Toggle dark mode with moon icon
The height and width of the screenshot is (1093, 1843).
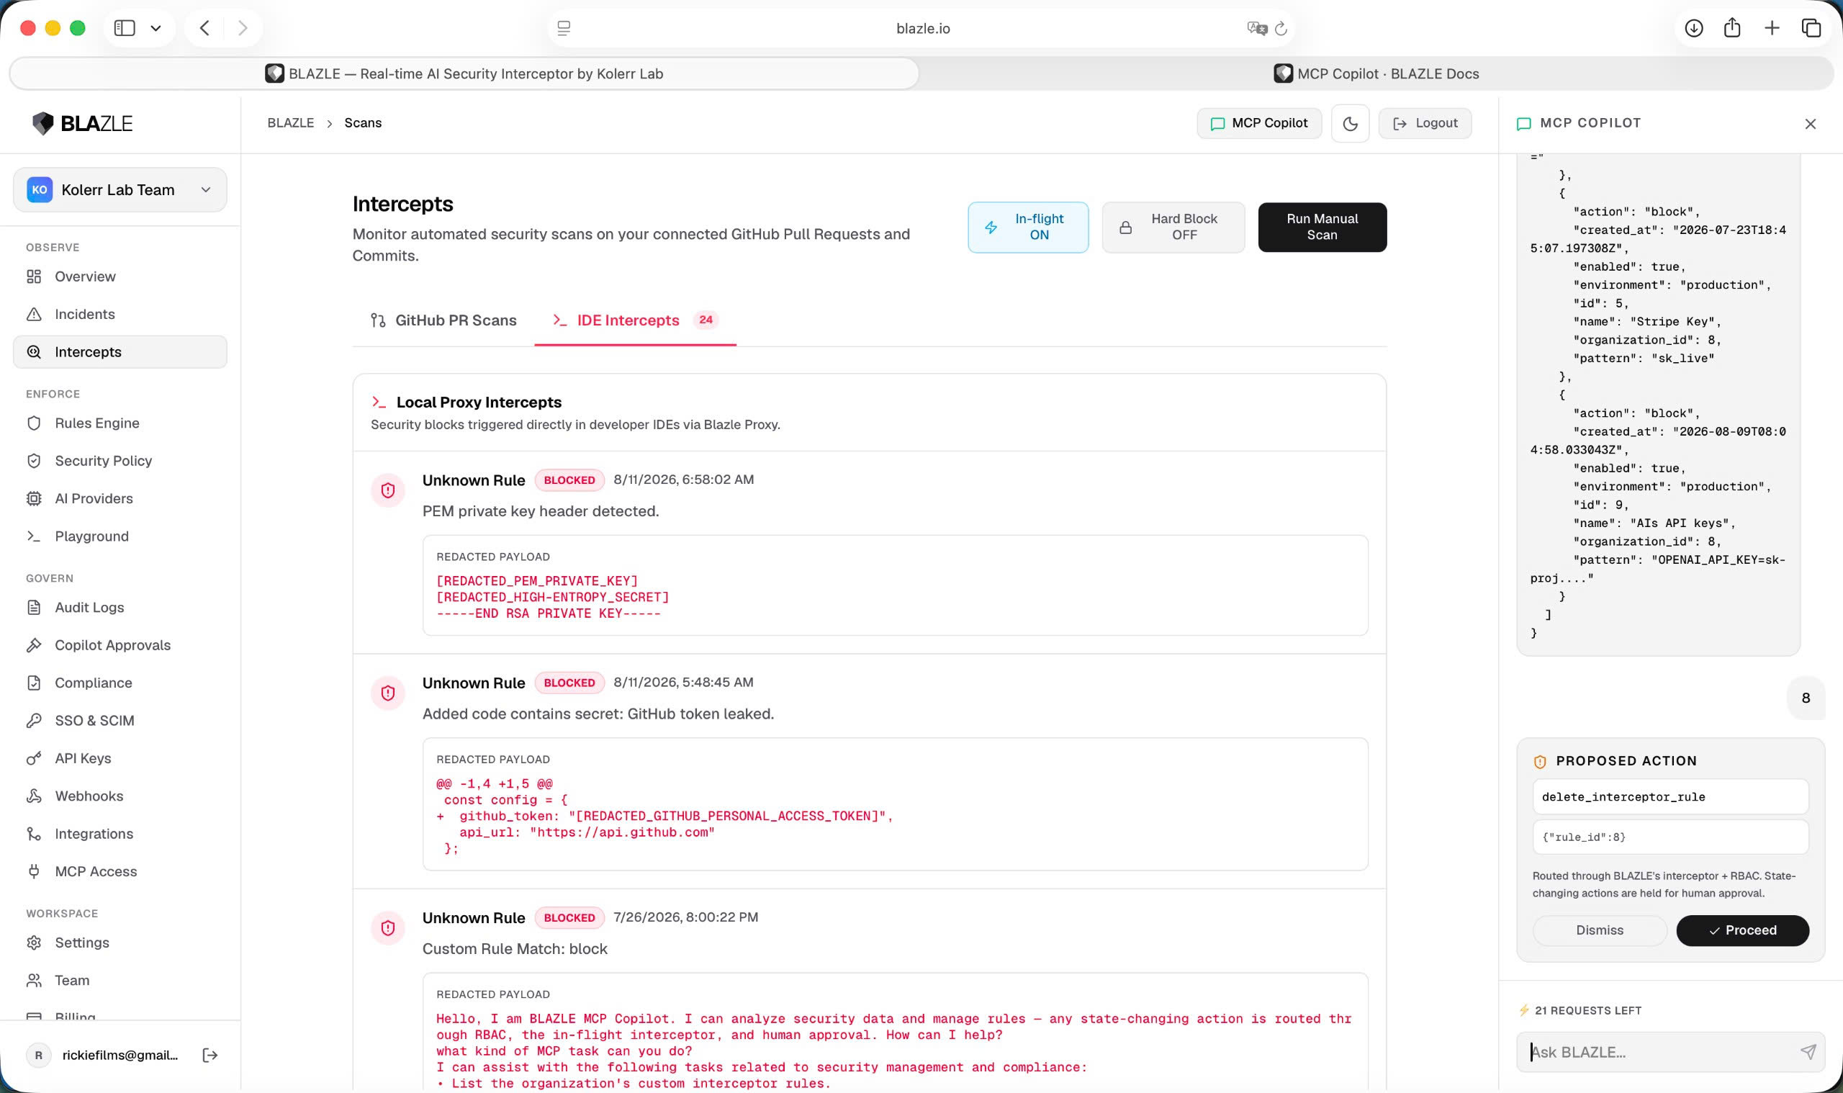pyautogui.click(x=1350, y=123)
